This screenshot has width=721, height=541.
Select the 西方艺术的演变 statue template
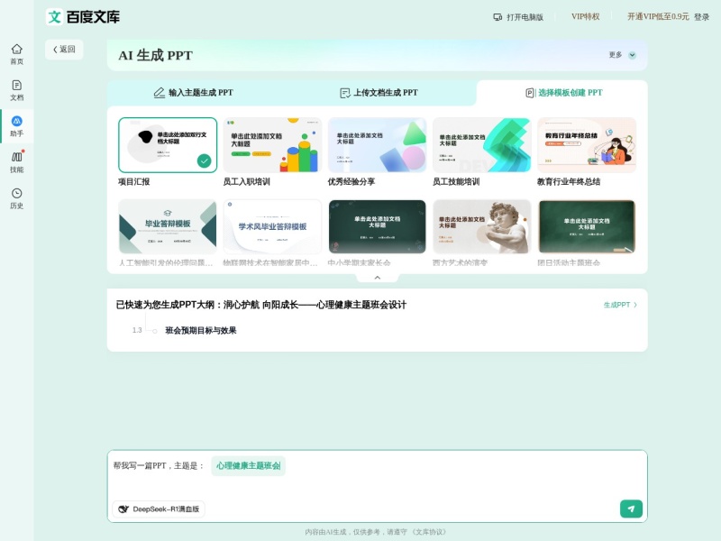482,226
